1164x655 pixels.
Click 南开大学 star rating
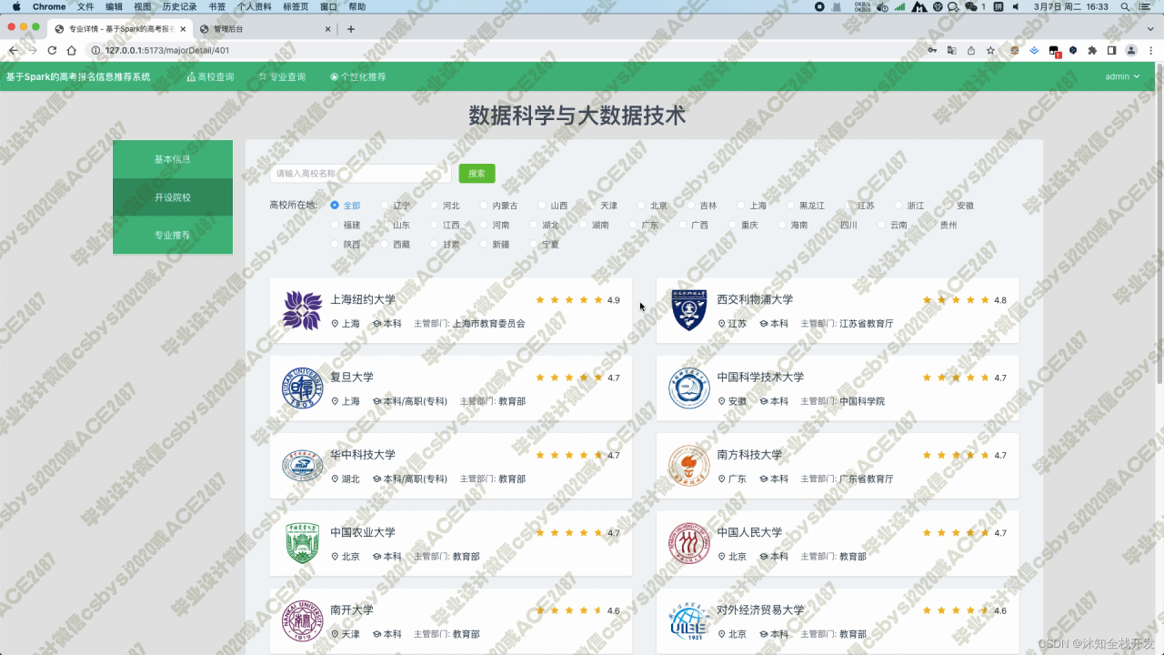(569, 610)
